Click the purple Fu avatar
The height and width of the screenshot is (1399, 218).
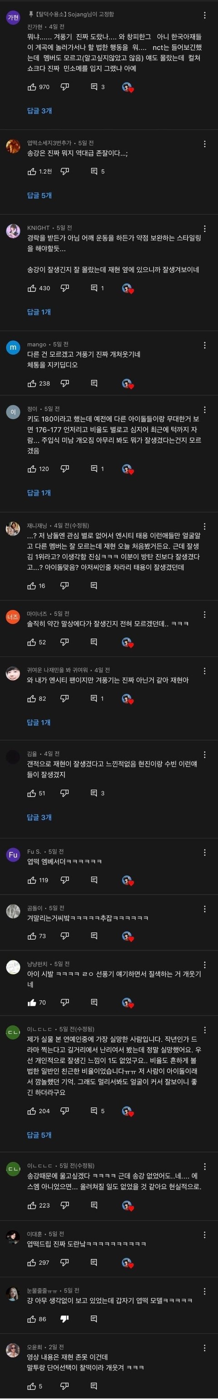pyautogui.click(x=13, y=855)
